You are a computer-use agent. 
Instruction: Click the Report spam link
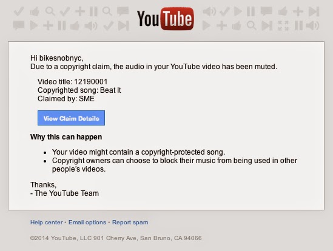[130, 223]
